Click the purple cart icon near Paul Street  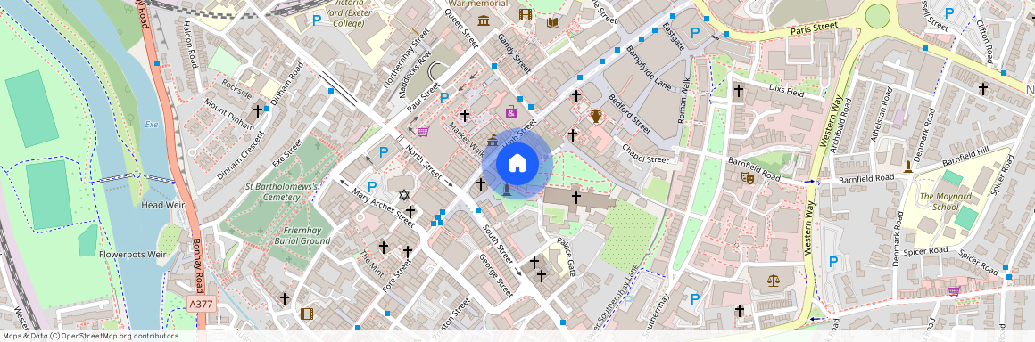[423, 132]
